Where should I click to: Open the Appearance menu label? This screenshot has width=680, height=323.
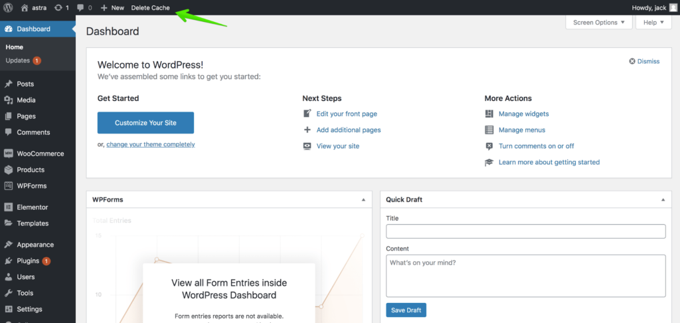pyautogui.click(x=36, y=245)
